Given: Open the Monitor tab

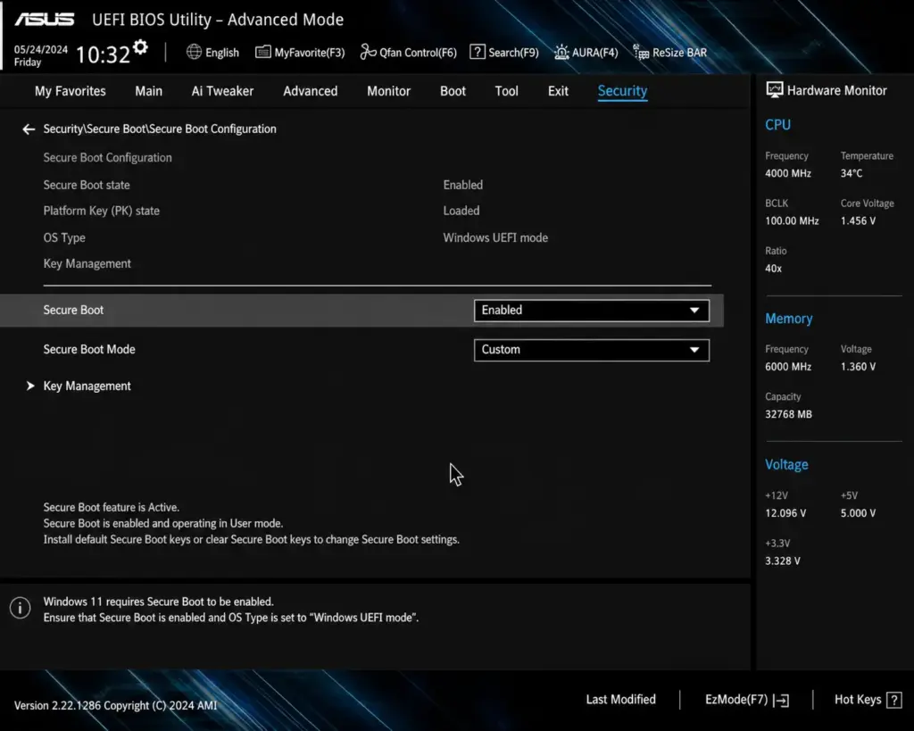Looking at the screenshot, I should [x=389, y=91].
